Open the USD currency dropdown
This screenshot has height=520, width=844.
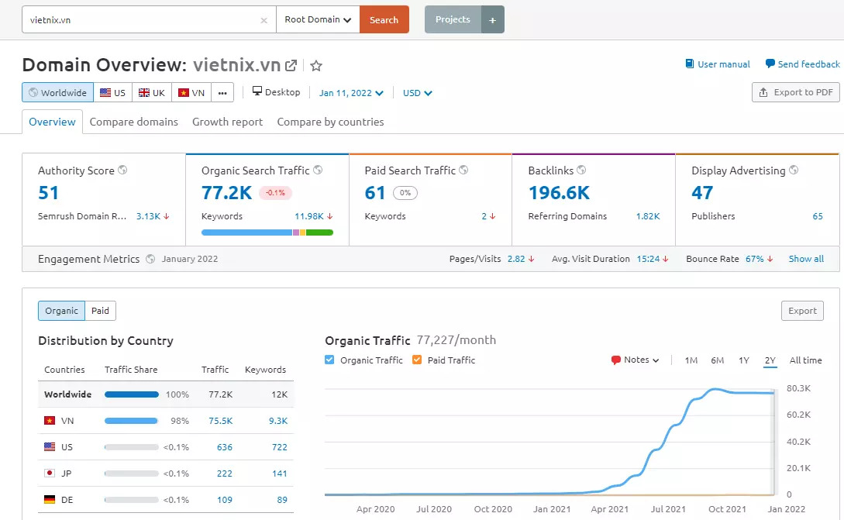(x=417, y=92)
